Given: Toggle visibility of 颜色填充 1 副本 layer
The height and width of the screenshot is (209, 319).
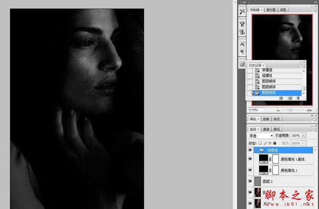Looking at the screenshot, I should click(250, 159).
